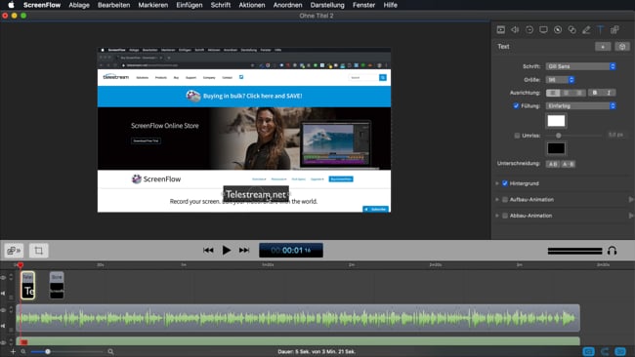The width and height of the screenshot is (635, 357).
Task: Open the Ablage menu
Action: [79, 5]
